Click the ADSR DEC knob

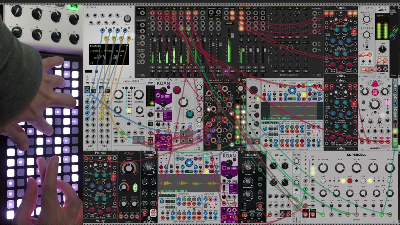click(199, 98)
